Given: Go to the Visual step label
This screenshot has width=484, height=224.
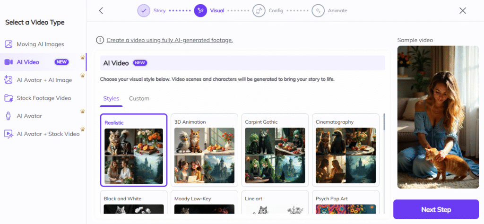Looking at the screenshot, I should 217,11.
